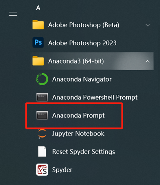The width and height of the screenshot is (160, 185).
Task: Collapse the Anaconda3 (64-bit) chevron
Action: pos(148,61)
